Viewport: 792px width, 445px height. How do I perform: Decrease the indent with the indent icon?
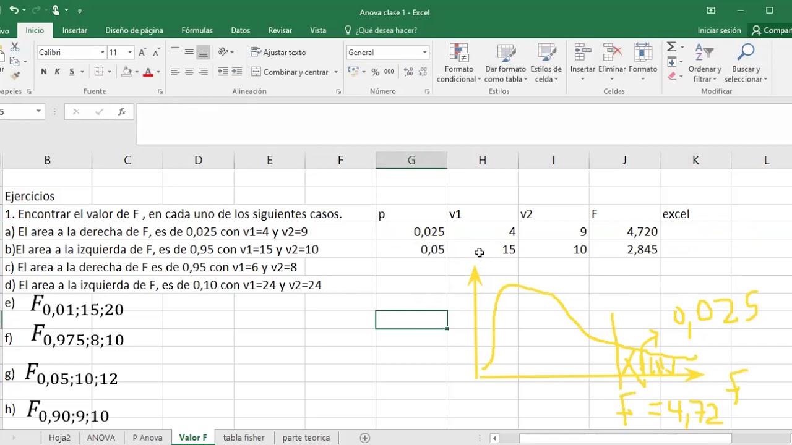[223, 72]
